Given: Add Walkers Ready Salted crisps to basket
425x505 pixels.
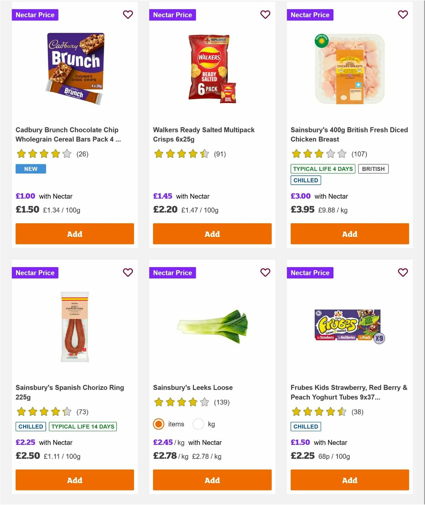Looking at the screenshot, I should tap(212, 234).
